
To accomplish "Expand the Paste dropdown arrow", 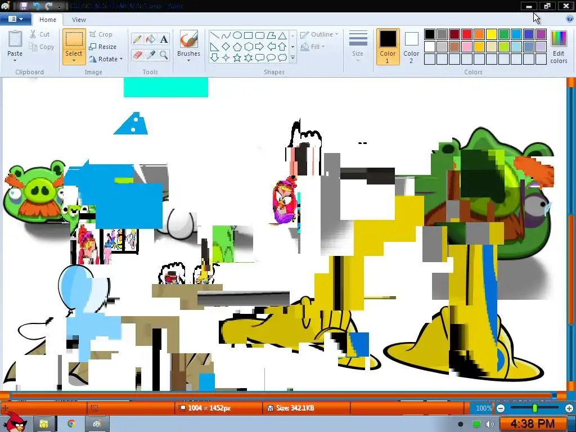I will (x=15, y=61).
